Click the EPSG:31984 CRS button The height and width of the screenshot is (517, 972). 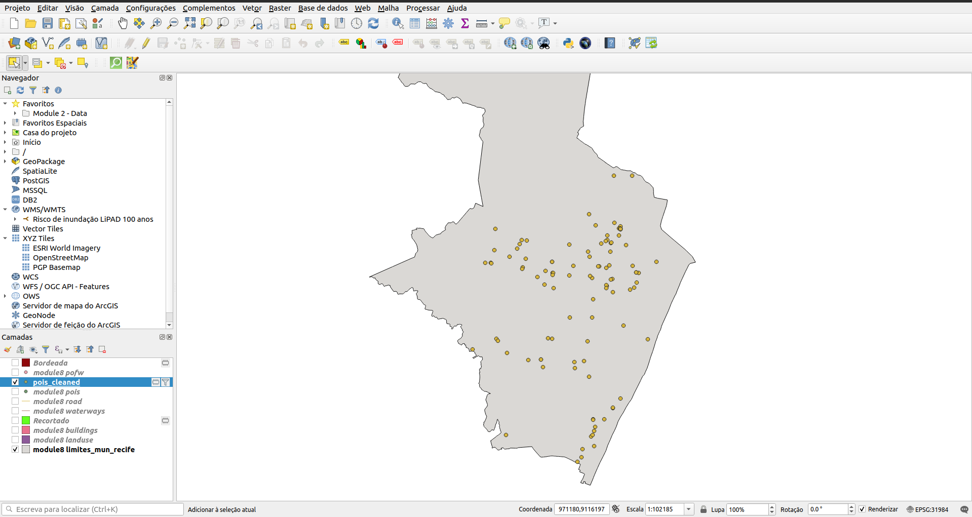[927, 509]
